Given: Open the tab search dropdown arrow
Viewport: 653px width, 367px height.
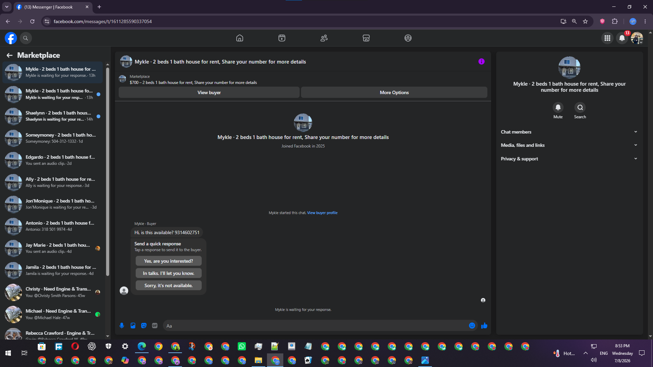Looking at the screenshot, I should [x=6, y=7].
